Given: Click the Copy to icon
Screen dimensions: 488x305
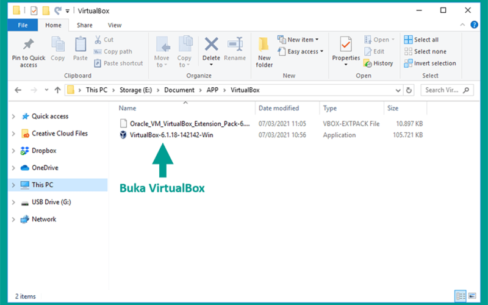Looking at the screenshot, I should click(185, 44).
